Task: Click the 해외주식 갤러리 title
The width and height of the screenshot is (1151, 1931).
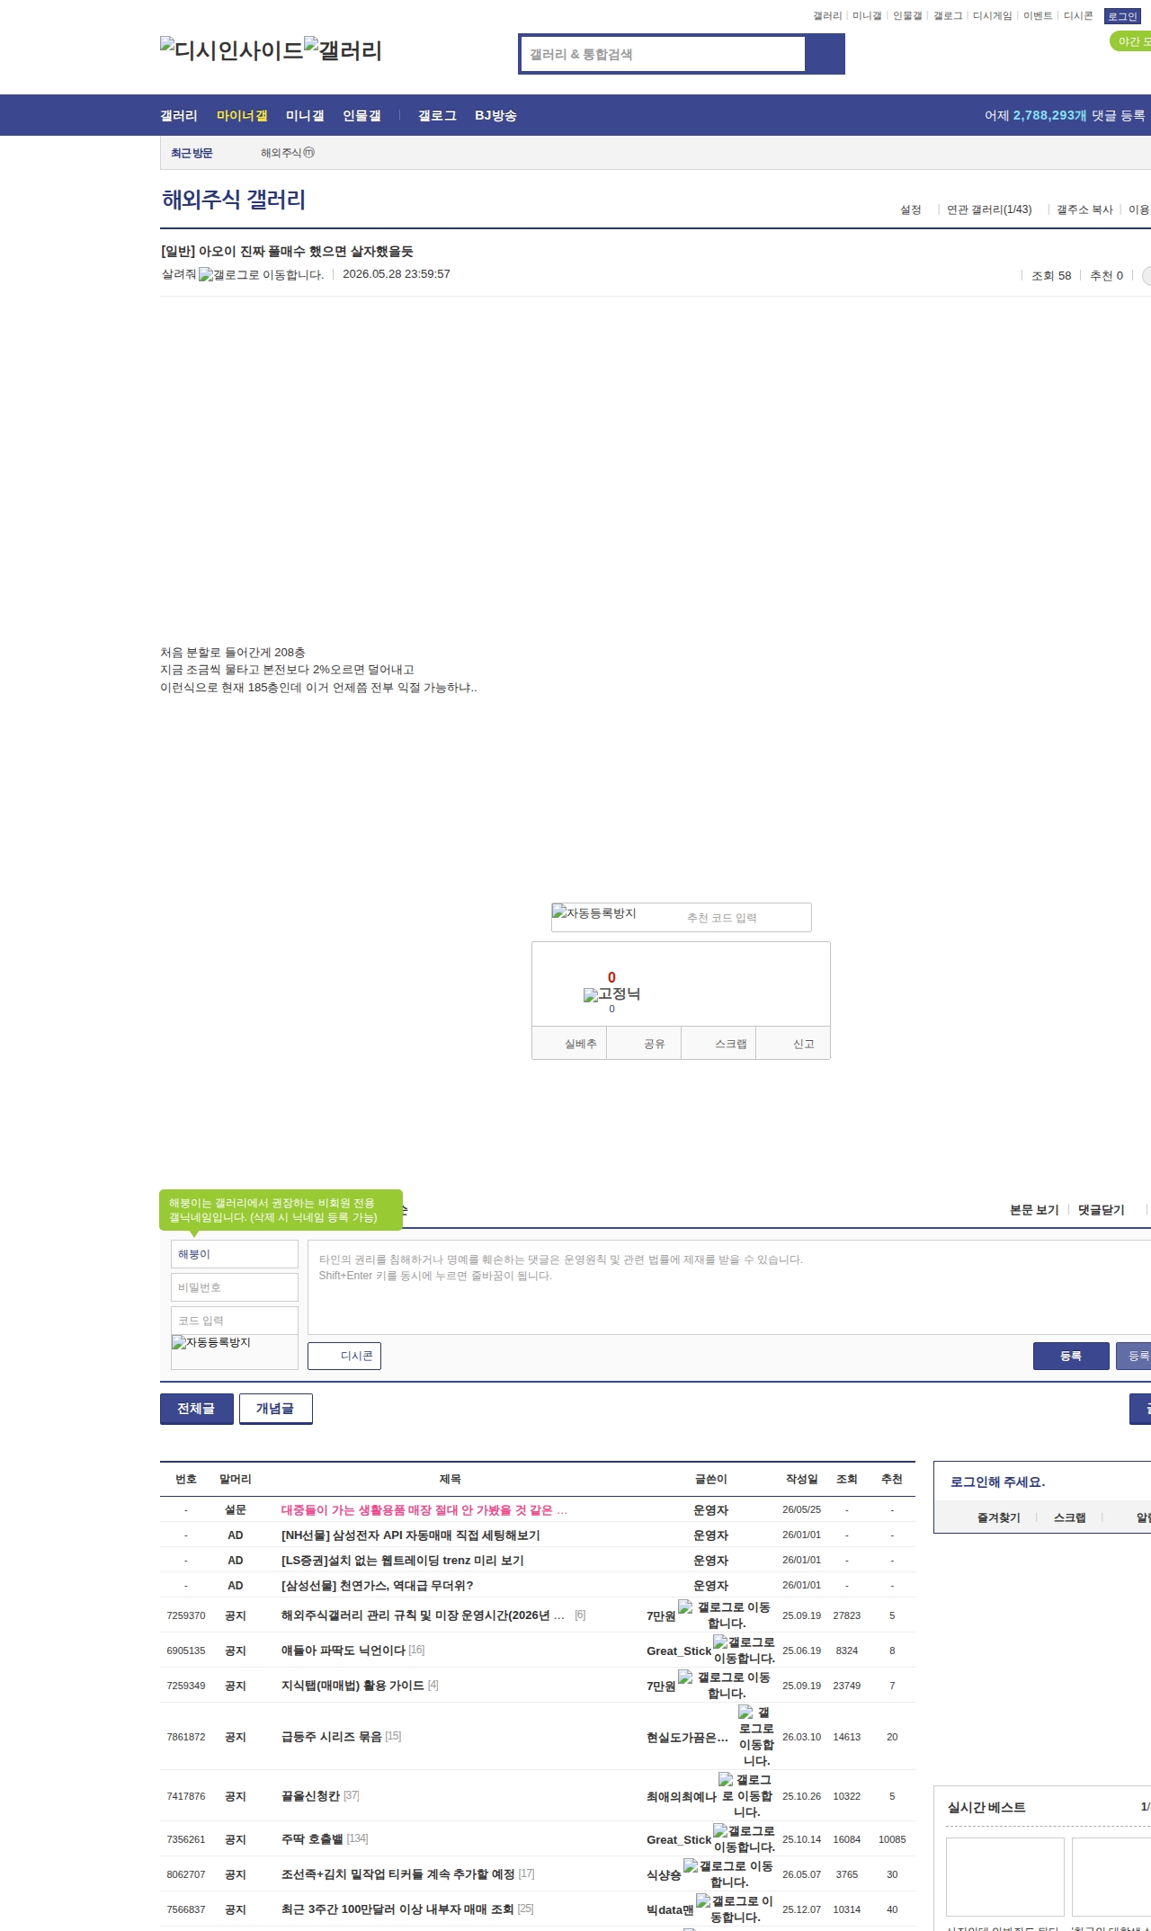Action: (234, 200)
